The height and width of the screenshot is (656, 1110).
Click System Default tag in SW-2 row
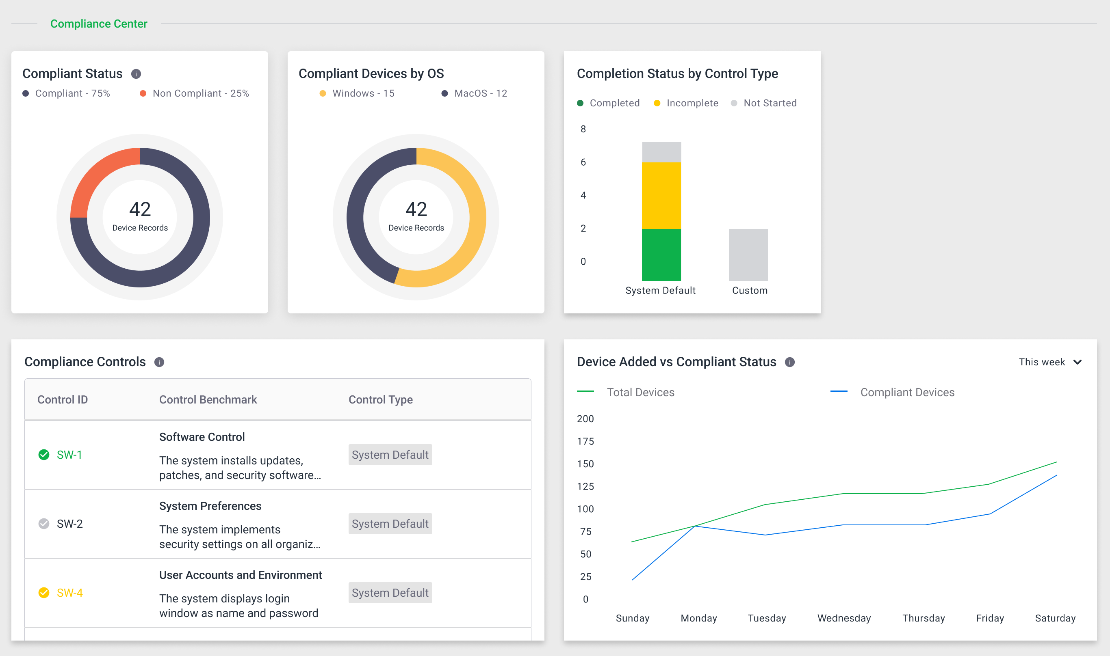coord(390,524)
